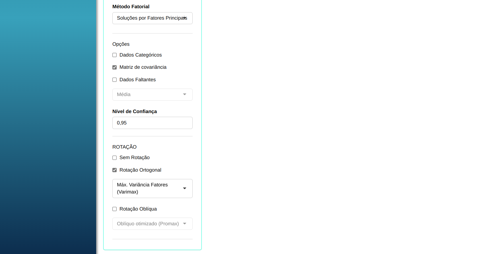
Task: Click the Nível de Confiança label
Action: click(135, 111)
